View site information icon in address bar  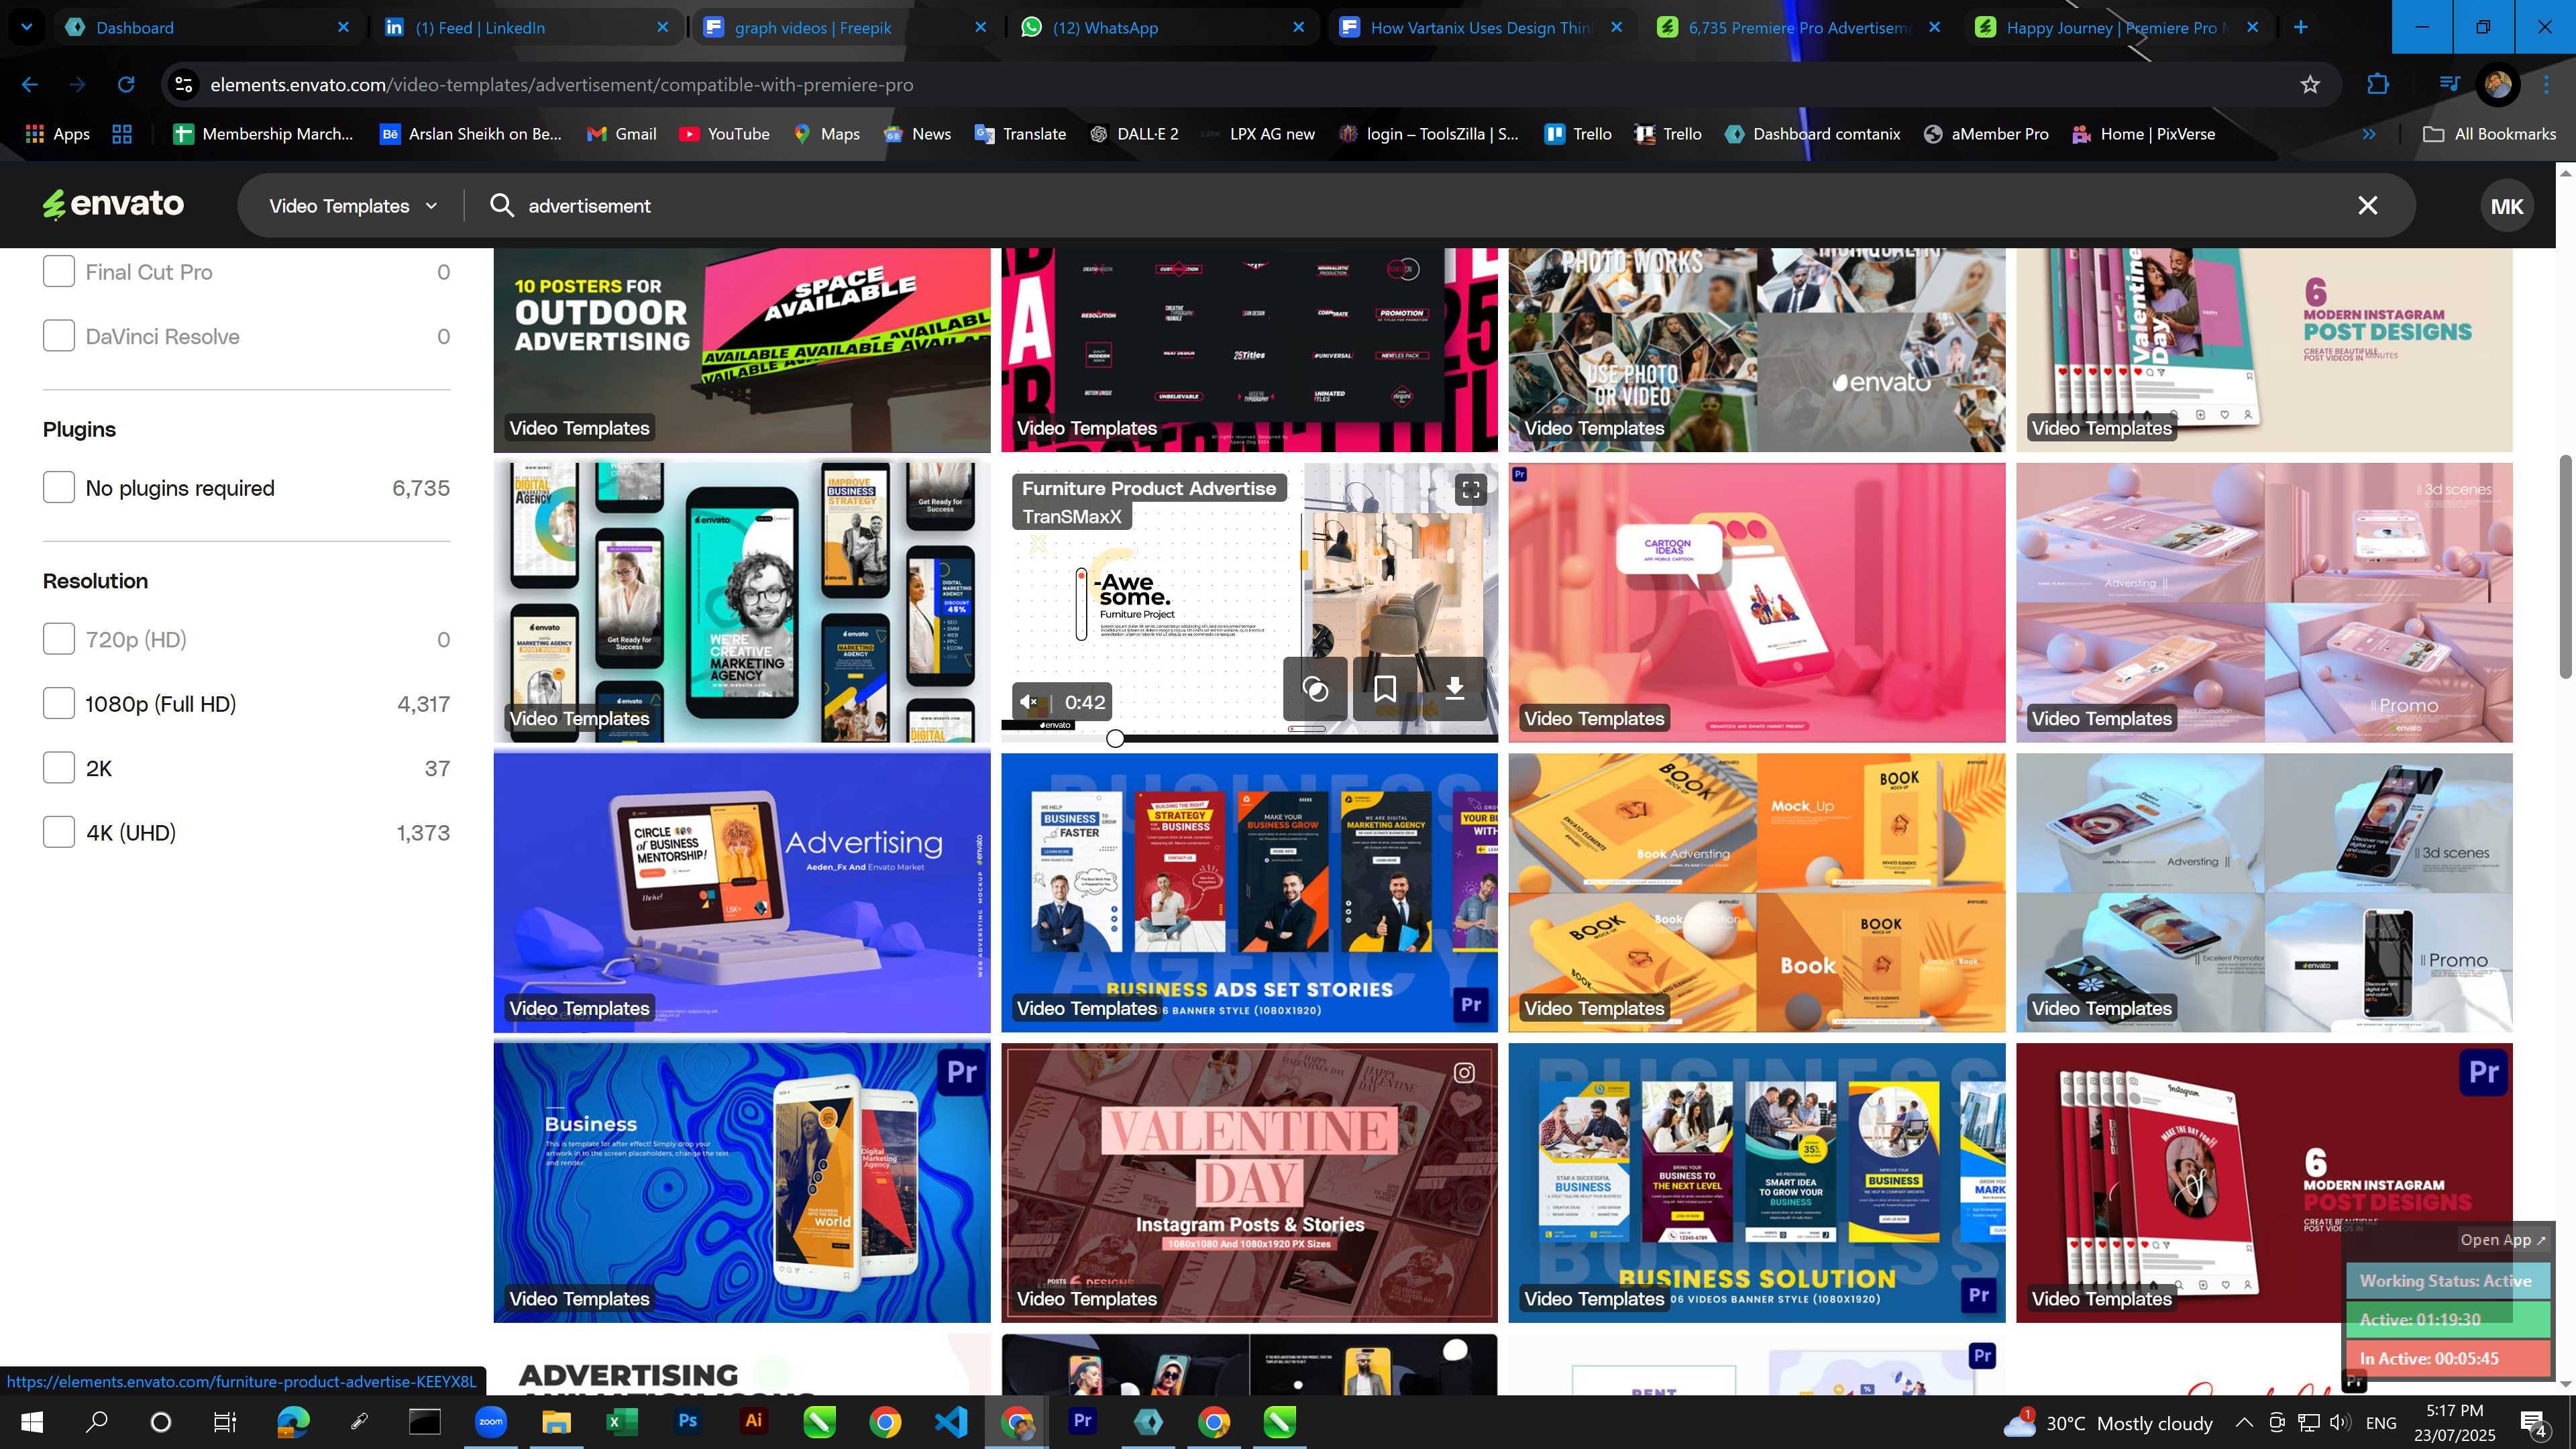184,85
